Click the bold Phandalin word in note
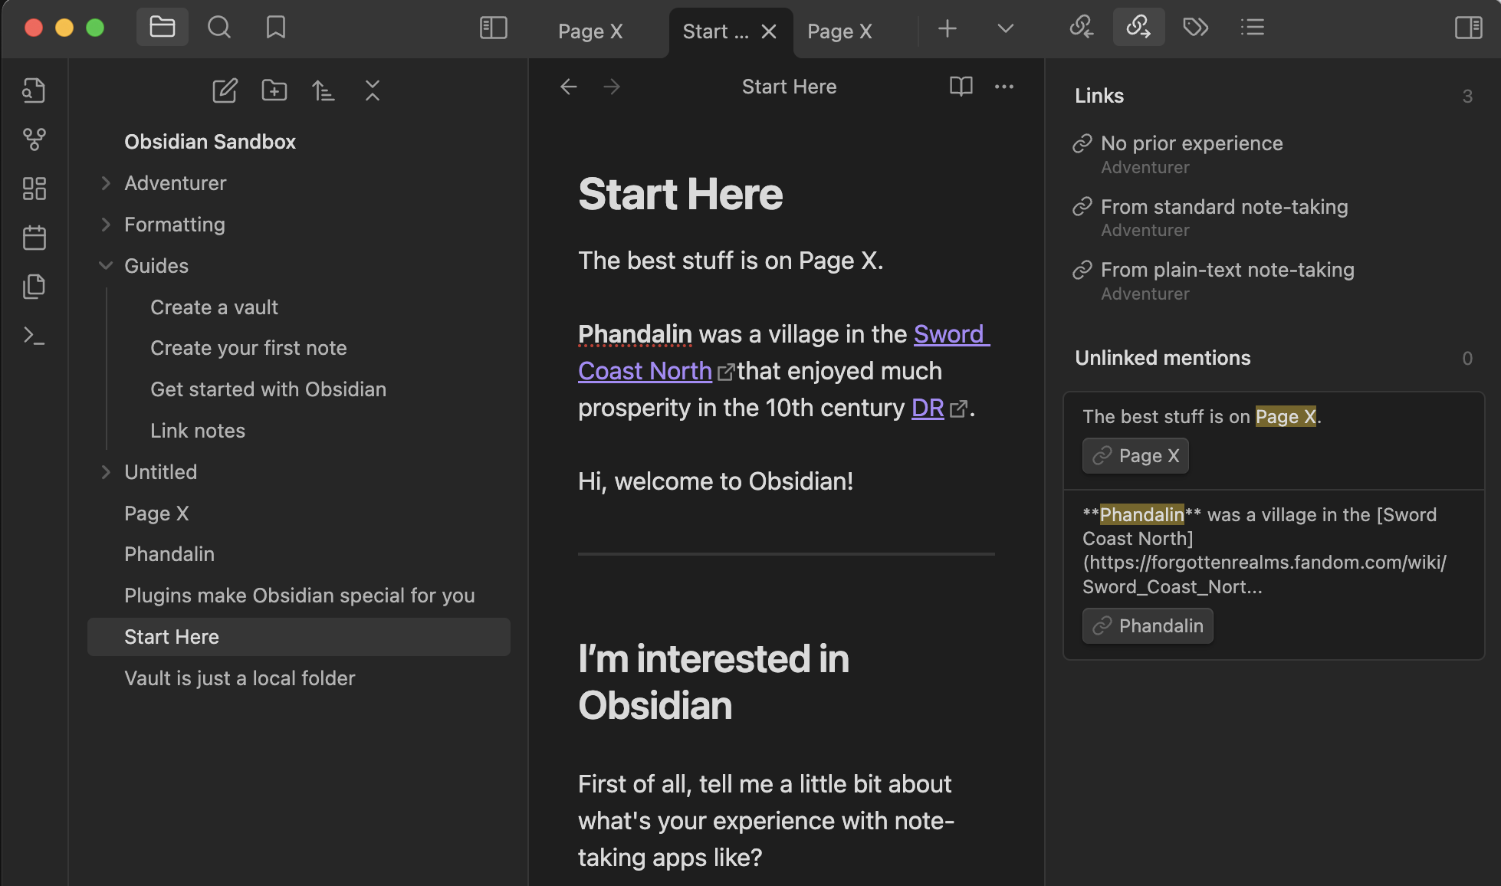 coord(635,334)
